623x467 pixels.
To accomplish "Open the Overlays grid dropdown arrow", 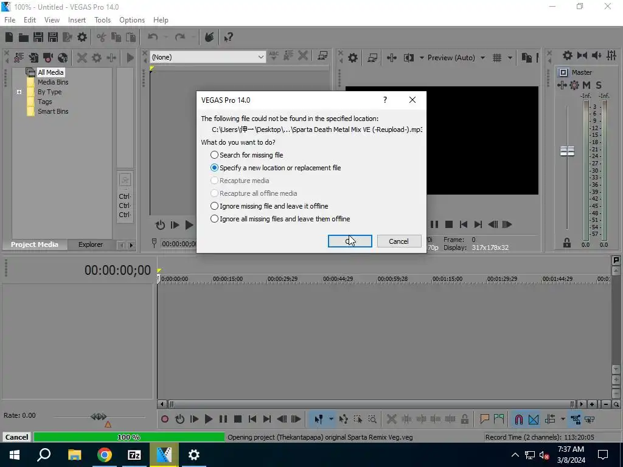I will tap(510, 58).
